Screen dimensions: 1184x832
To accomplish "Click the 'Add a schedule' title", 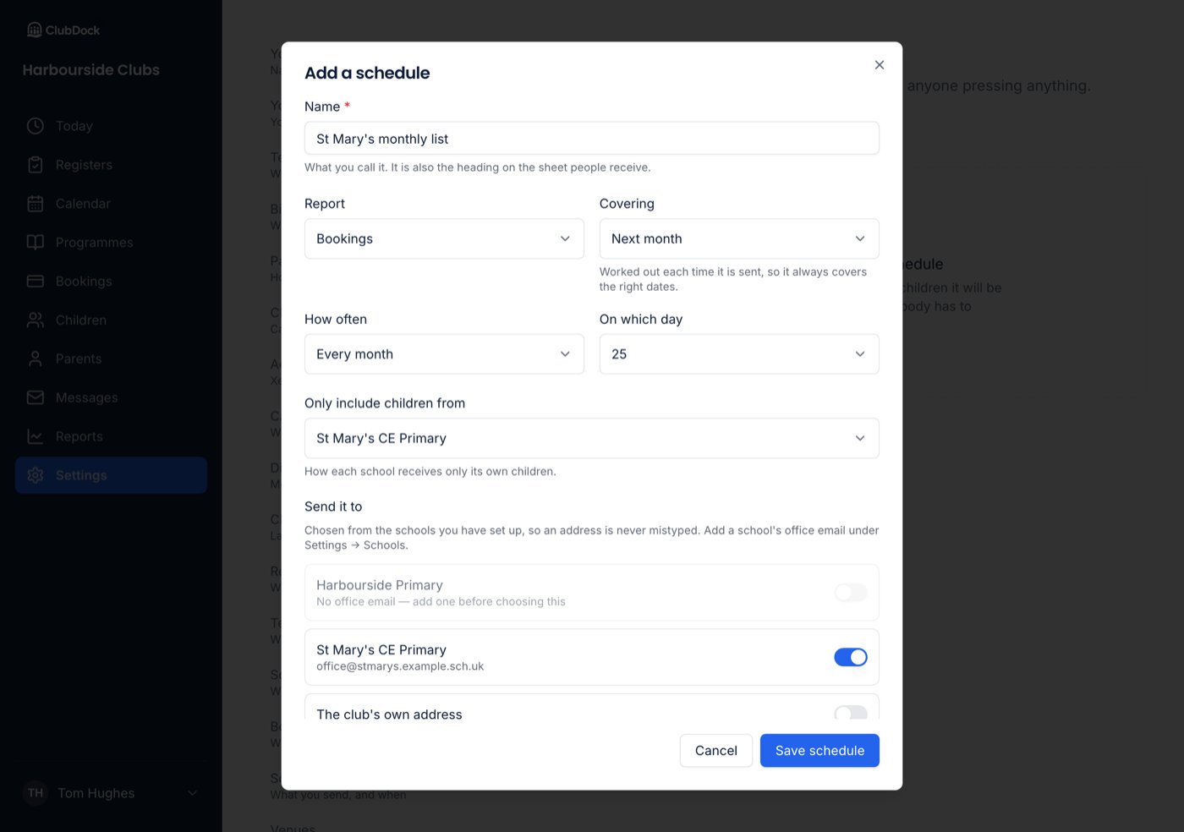I will tap(367, 73).
